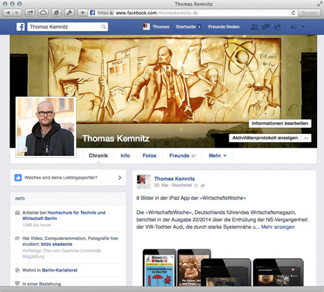Screen dimensions: 324x292
Task: Expand the account dropdown arrow in top bar
Action: coord(303,27)
